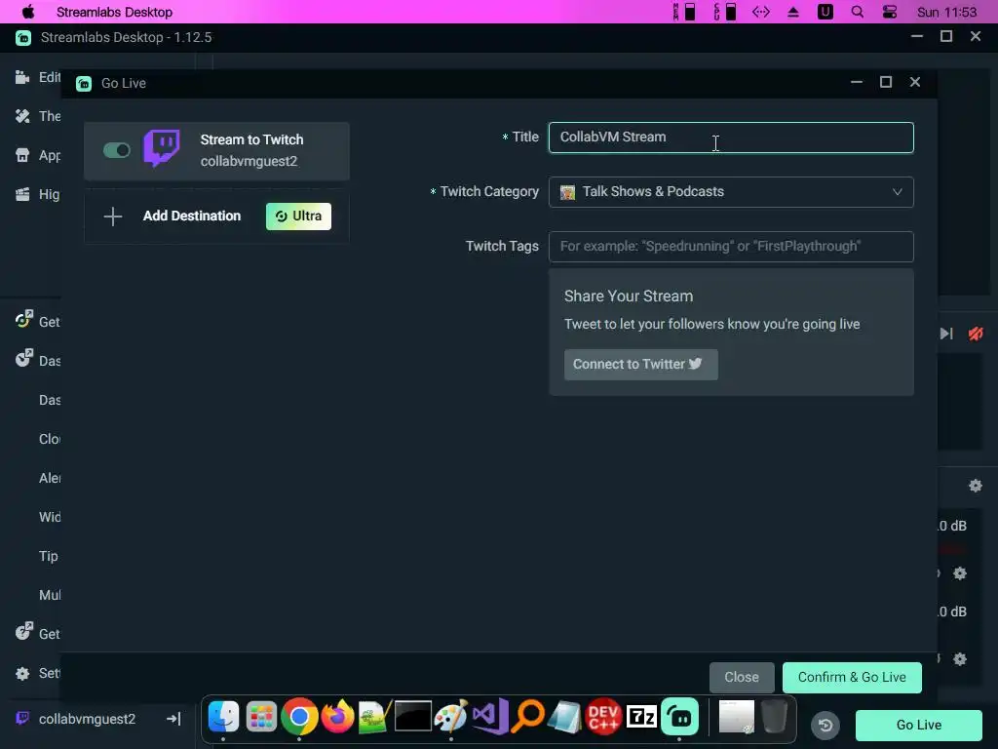Open Editor in the Streamlabs sidebar
998x749 pixels.
click(x=37, y=77)
